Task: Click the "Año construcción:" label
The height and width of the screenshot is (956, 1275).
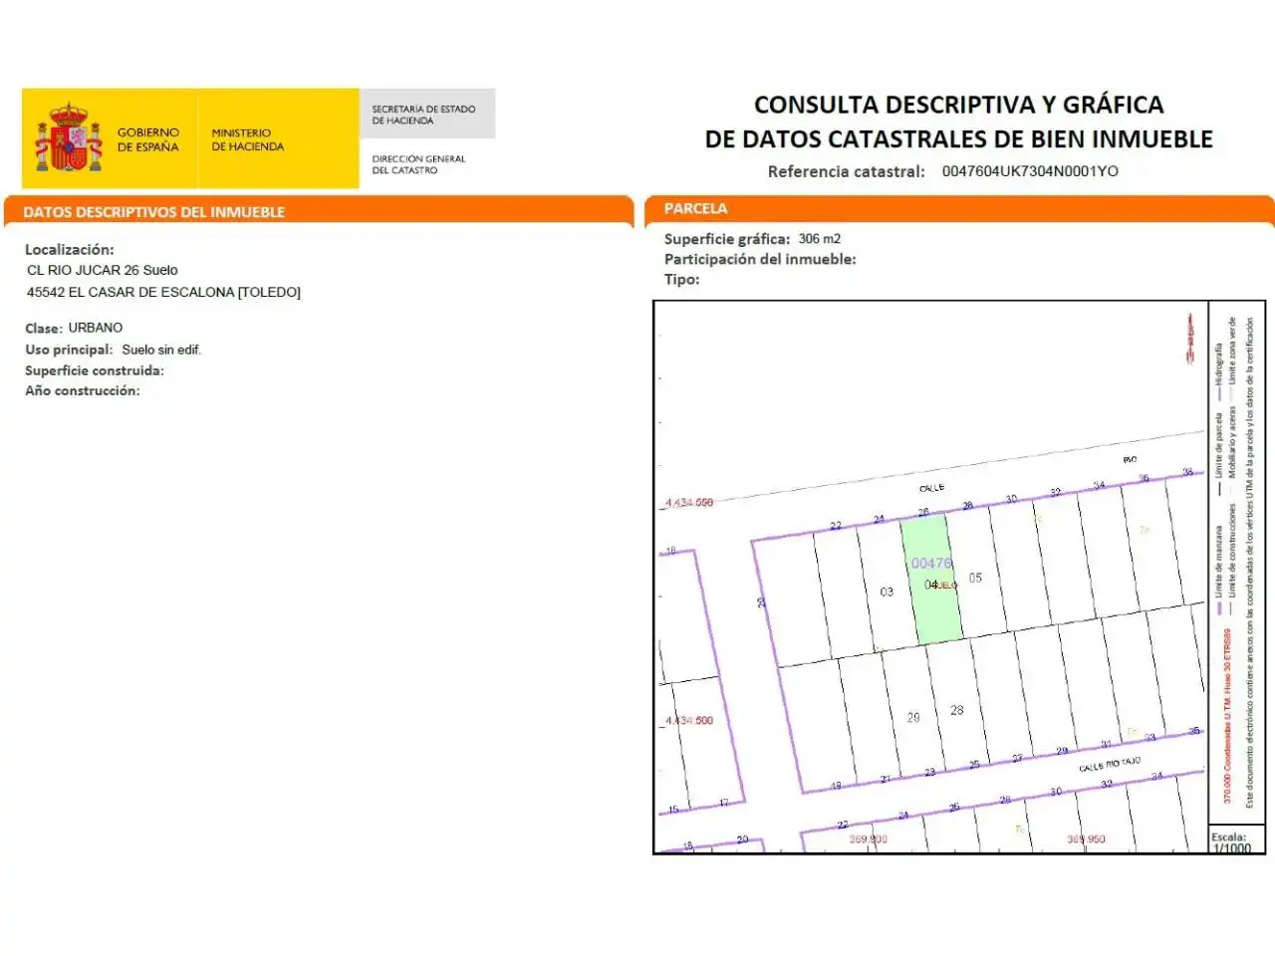Action: pos(83,391)
